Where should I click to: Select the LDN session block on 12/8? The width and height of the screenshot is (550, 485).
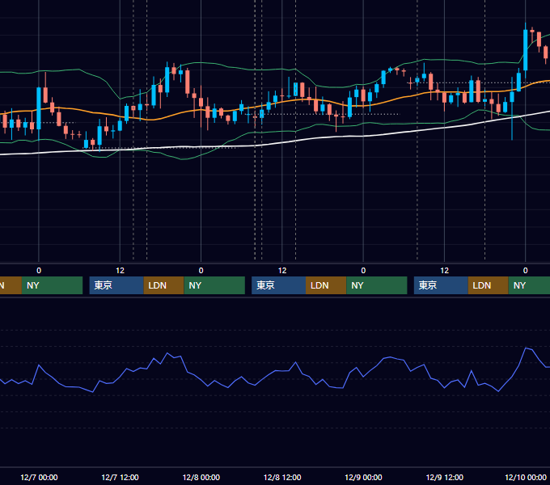[x=326, y=285]
